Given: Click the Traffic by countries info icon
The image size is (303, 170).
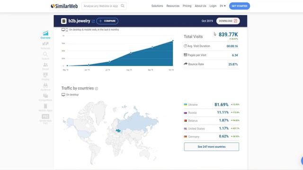Looking at the screenshot, I should pos(97,88).
